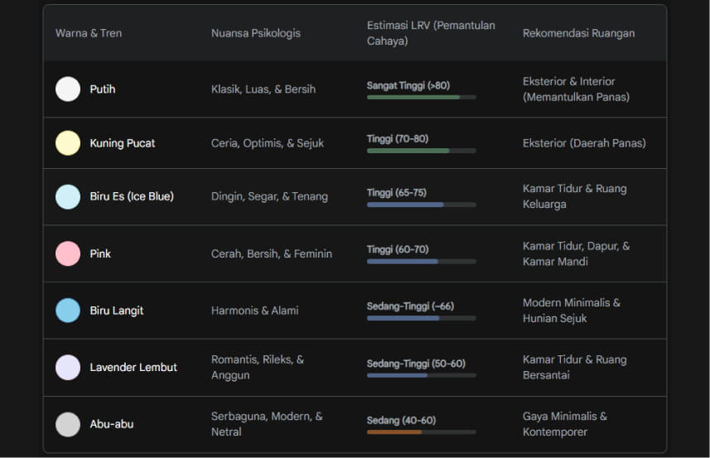This screenshot has height=458, width=710.
Task: Click the Sangat Tinggi (>80) LRV bar
Action: click(x=421, y=97)
